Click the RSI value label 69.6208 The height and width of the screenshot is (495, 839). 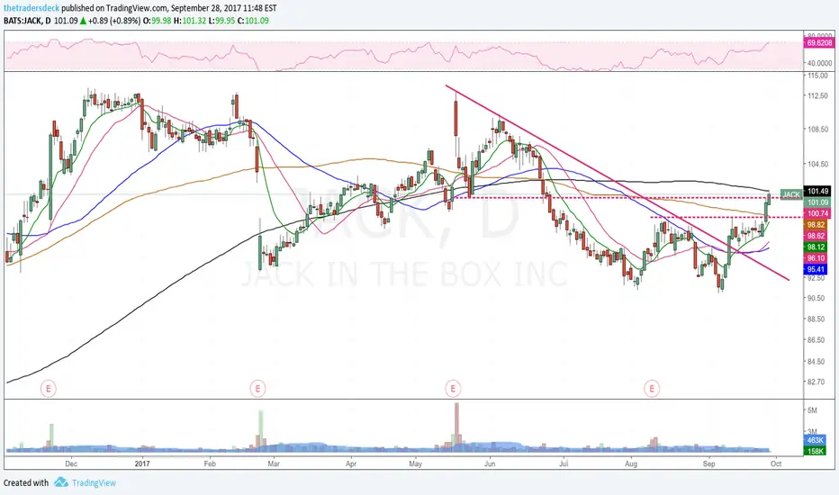(x=818, y=43)
